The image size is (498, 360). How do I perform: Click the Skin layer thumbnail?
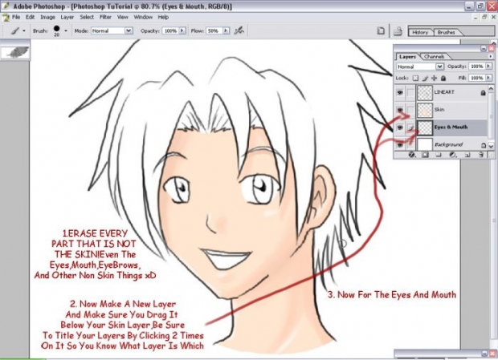click(x=425, y=110)
